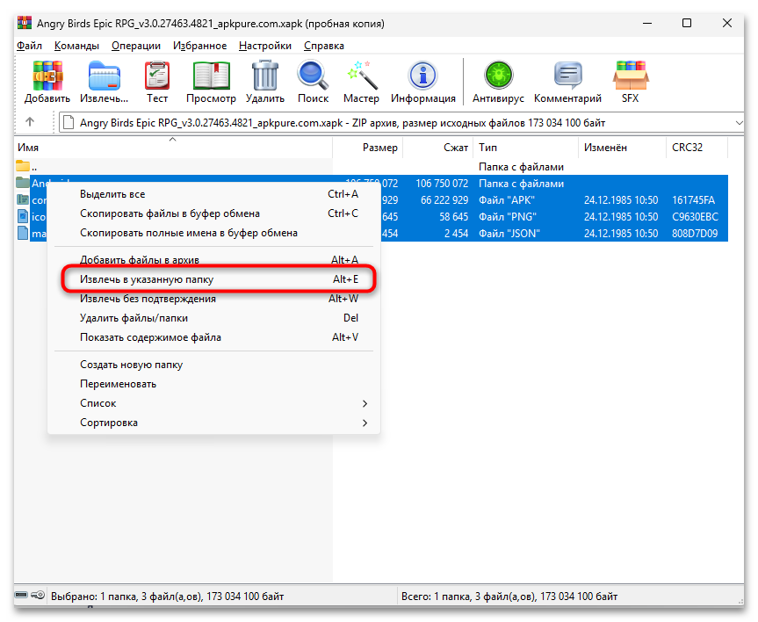
Task: Select Извлечь без подтверждения
Action: (213, 299)
